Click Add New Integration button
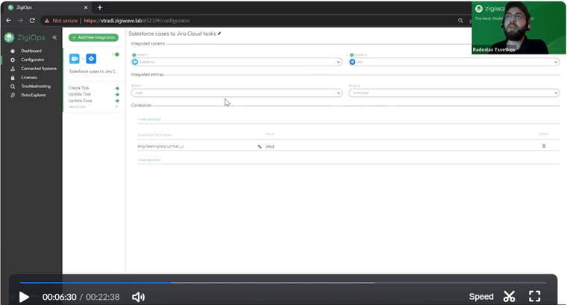The width and height of the screenshot is (567, 305). 94,37
